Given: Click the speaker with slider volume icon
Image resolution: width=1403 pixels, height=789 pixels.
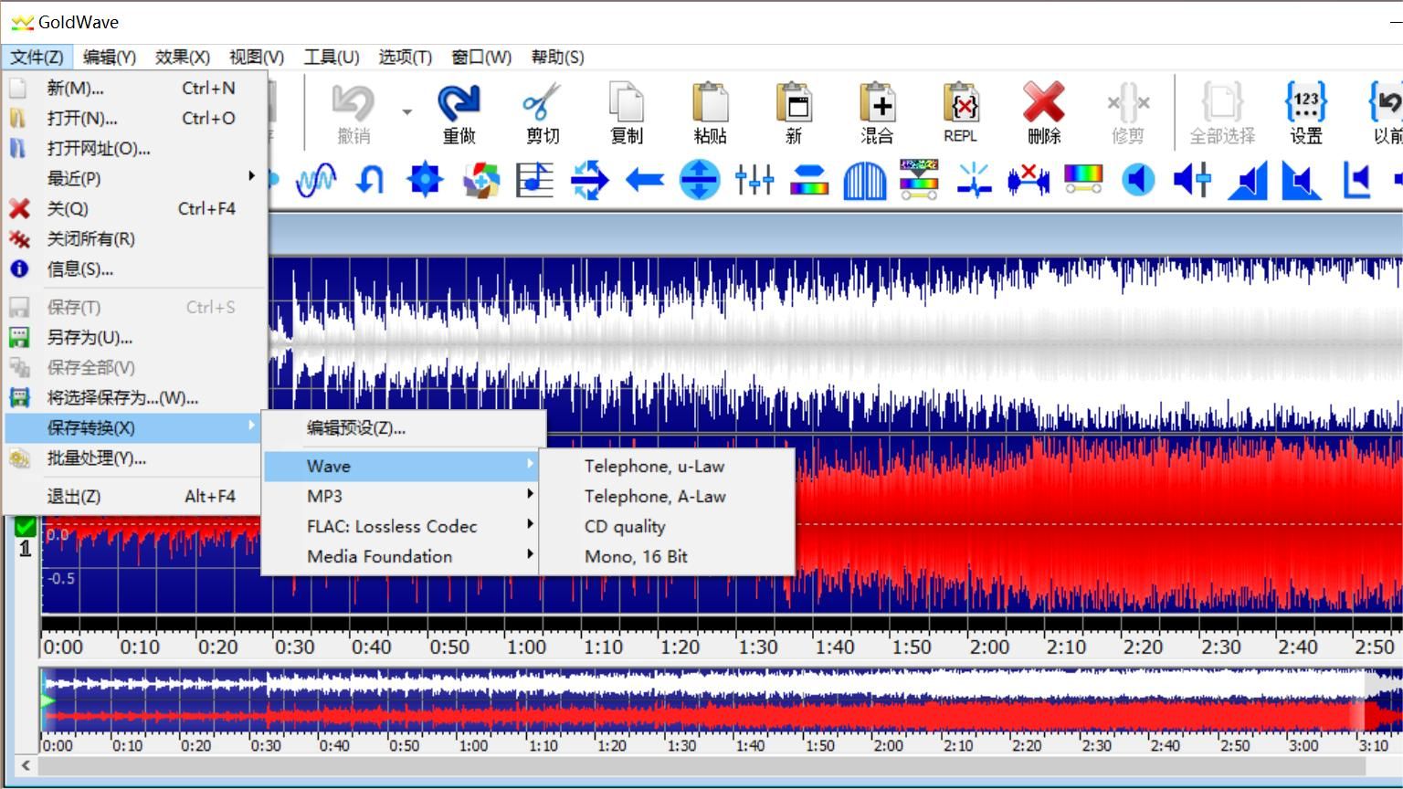Looking at the screenshot, I should point(1192,180).
